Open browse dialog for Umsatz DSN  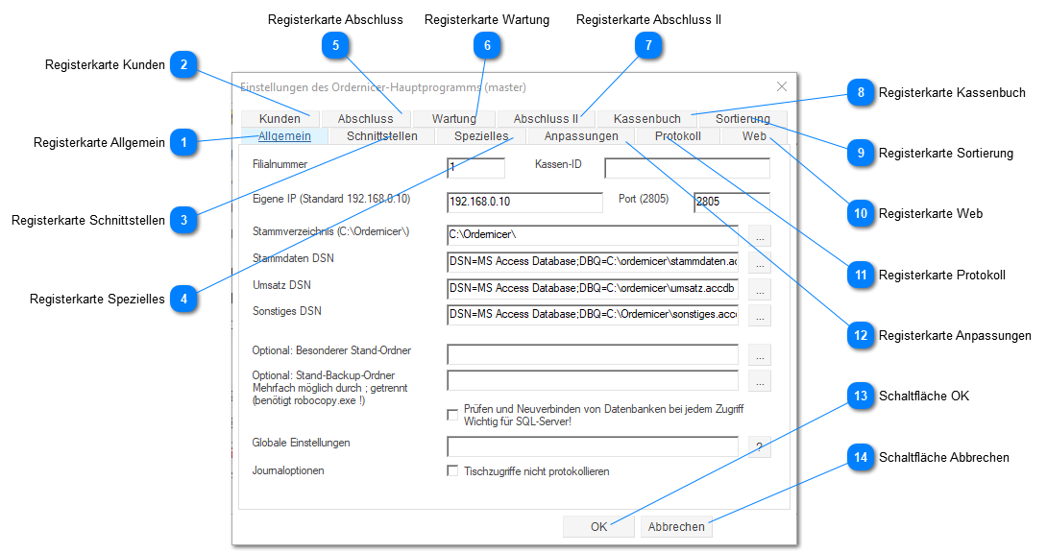(x=759, y=289)
